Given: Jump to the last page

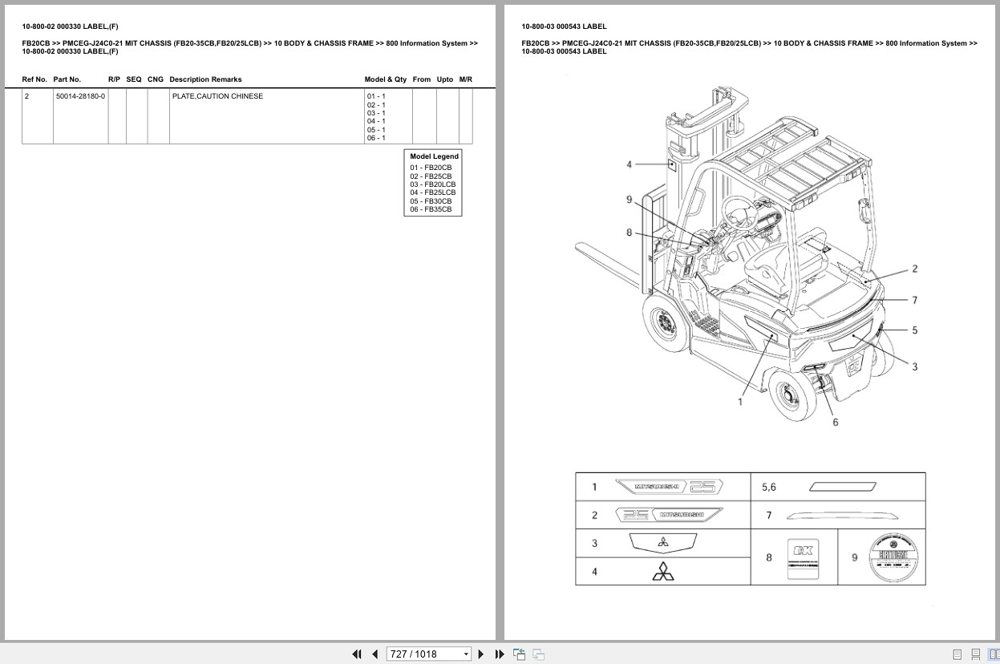Looking at the screenshot, I should pyautogui.click(x=500, y=654).
